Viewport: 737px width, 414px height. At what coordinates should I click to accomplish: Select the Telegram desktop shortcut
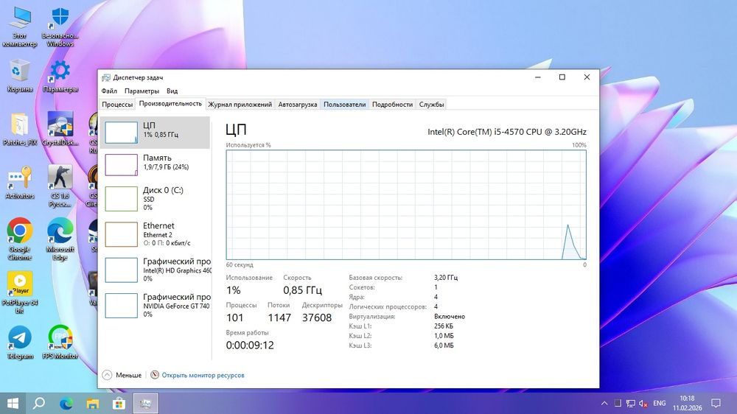pos(20,343)
